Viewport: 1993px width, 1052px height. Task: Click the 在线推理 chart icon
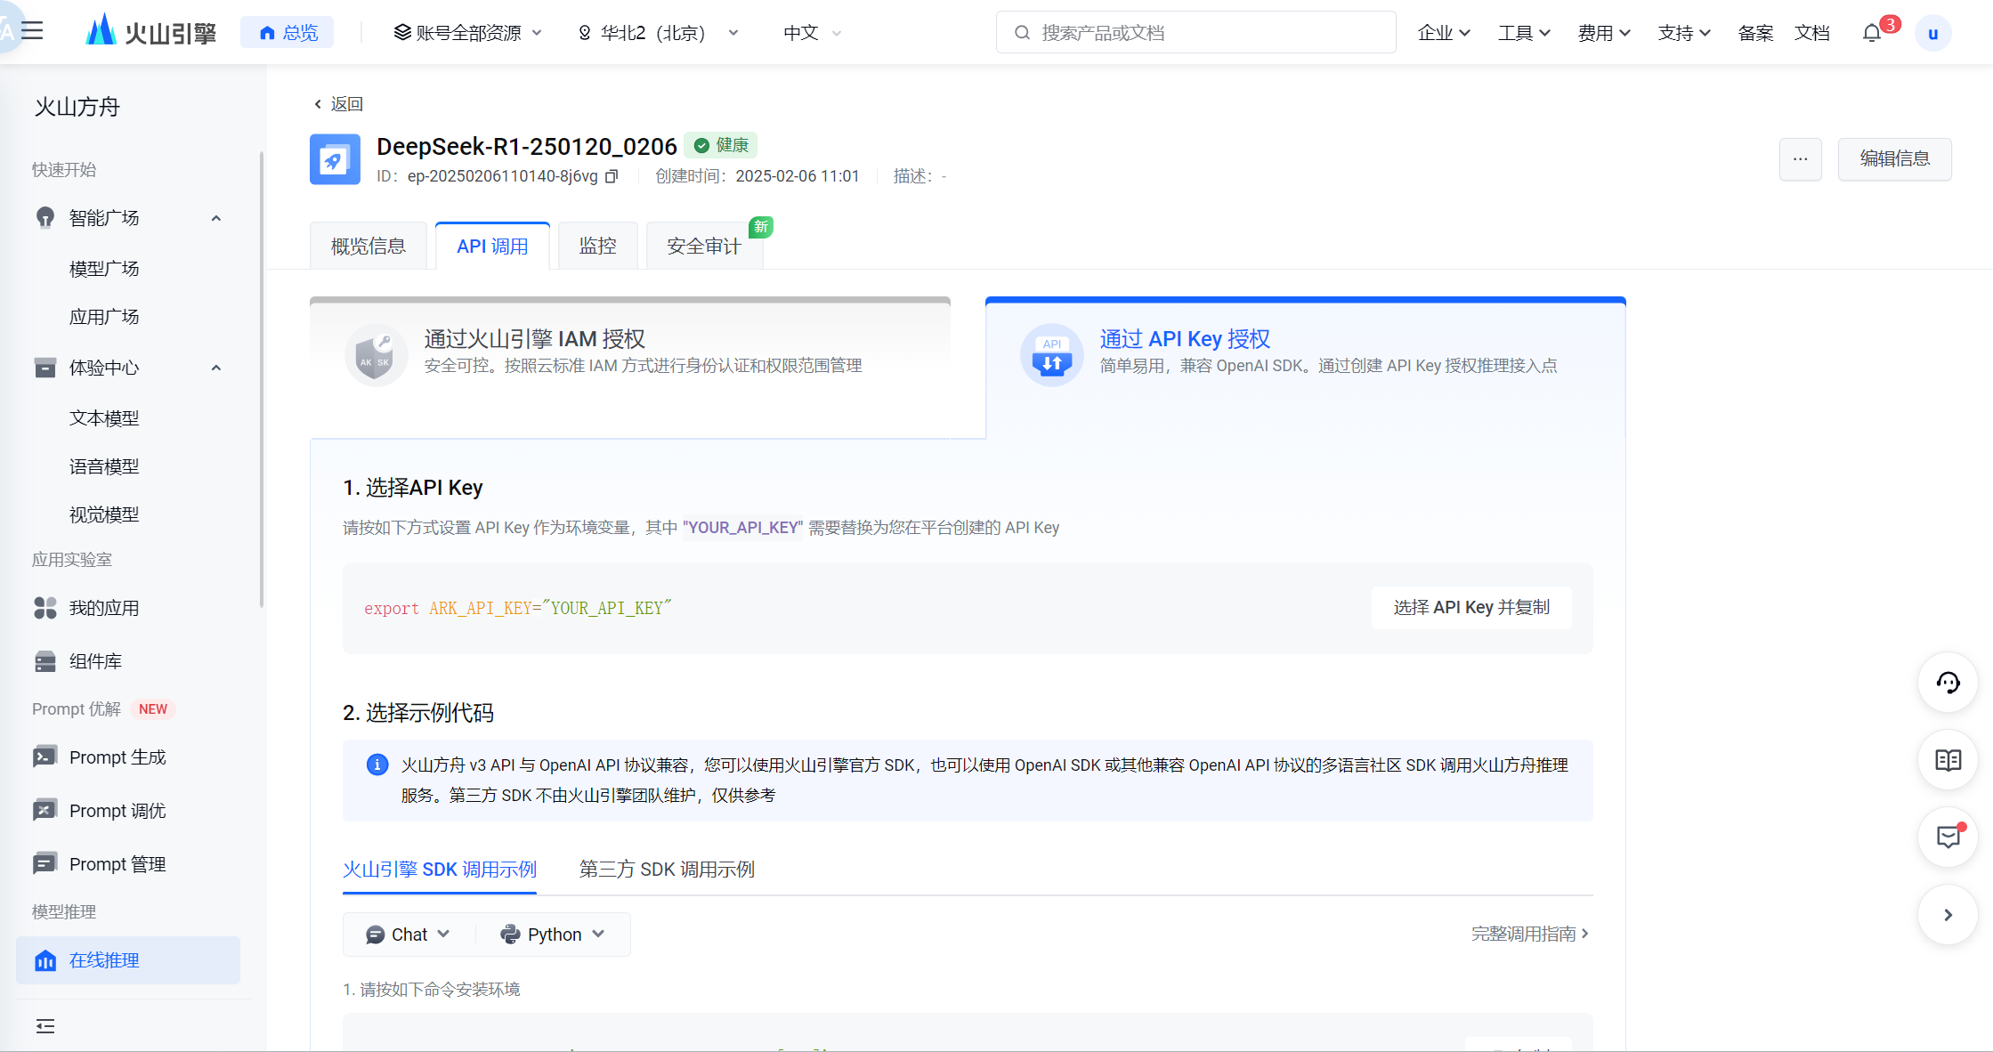[x=45, y=960]
